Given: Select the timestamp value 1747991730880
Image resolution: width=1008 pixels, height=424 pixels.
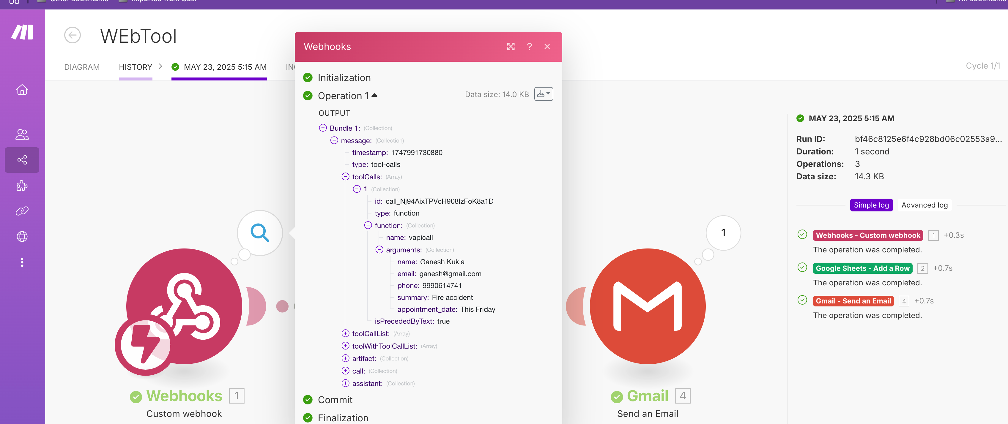Looking at the screenshot, I should [x=416, y=153].
